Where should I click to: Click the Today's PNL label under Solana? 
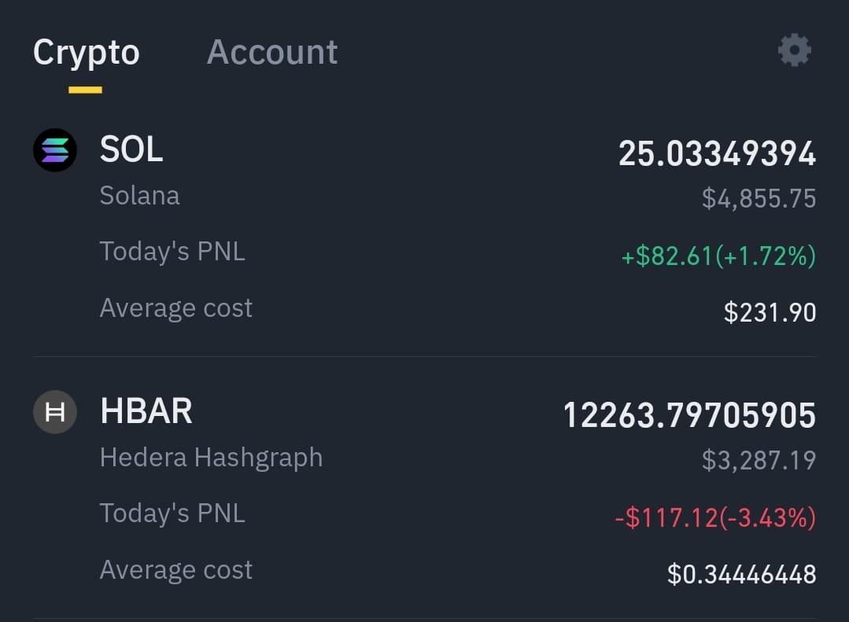click(x=172, y=252)
